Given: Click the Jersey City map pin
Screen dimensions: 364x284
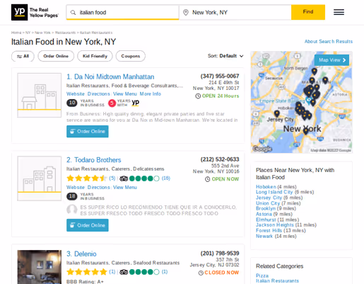Looking at the screenshot, I should (x=277, y=114).
